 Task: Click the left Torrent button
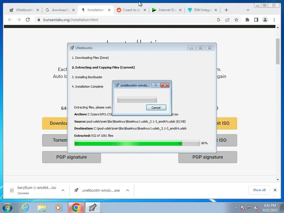55,140
